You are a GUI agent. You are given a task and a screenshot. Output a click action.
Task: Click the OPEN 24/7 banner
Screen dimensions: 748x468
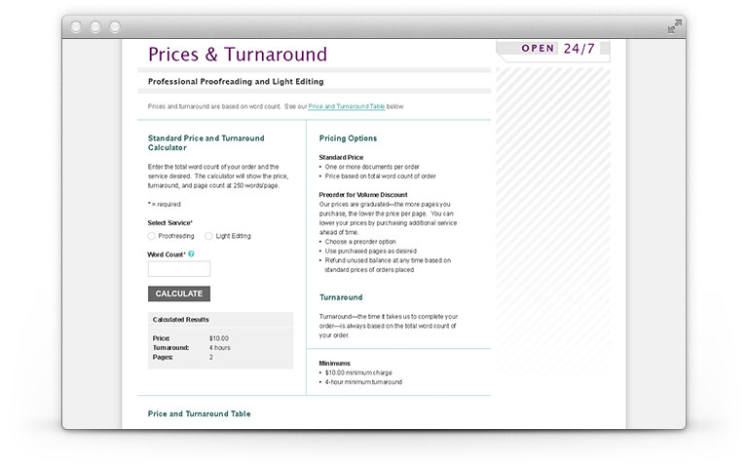pyautogui.click(x=553, y=49)
